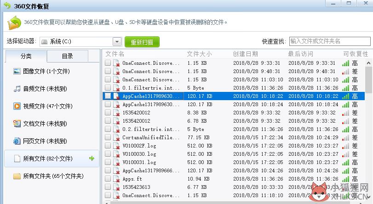Tick checkbox for highlighted AppCache1317989630 row
The image size is (373, 204).
[108, 96]
